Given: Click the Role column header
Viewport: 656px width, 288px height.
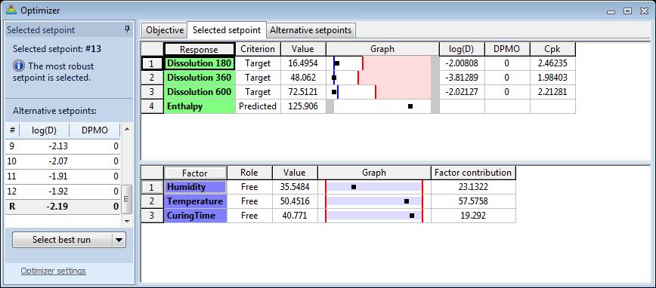Looking at the screenshot, I should click(x=249, y=173).
